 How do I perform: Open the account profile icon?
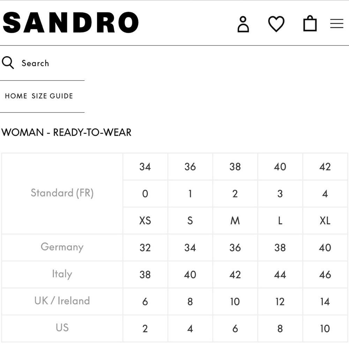coord(243,24)
